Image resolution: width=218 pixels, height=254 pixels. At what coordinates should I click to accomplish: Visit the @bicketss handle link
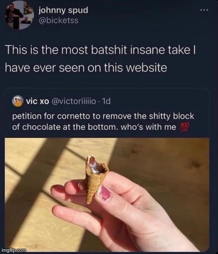click(x=58, y=20)
